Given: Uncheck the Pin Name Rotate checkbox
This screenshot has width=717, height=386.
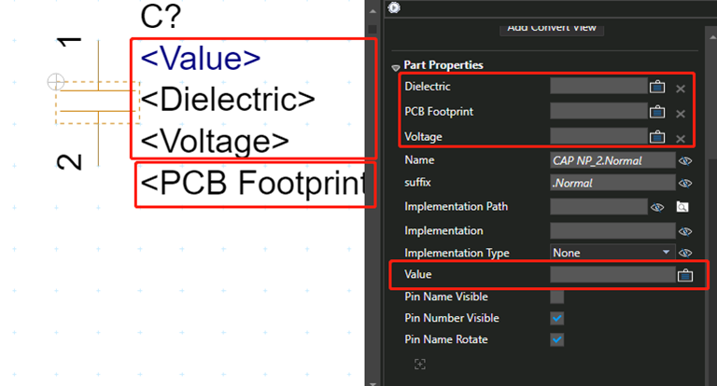Looking at the screenshot, I should [x=557, y=339].
